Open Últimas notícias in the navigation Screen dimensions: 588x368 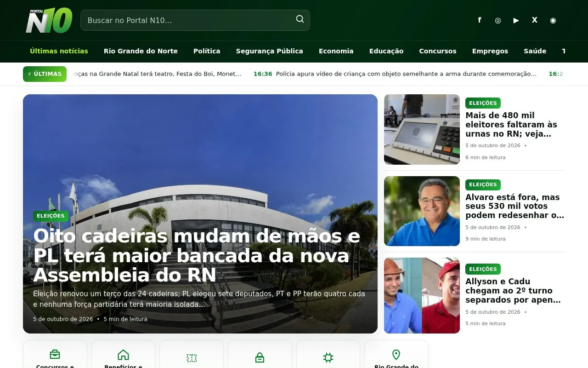tap(59, 51)
